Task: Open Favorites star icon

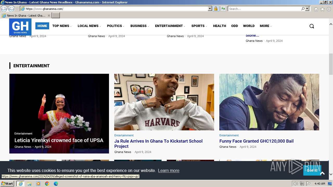Action: [x=322, y=9]
